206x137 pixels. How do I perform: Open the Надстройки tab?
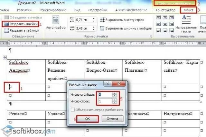98,10
